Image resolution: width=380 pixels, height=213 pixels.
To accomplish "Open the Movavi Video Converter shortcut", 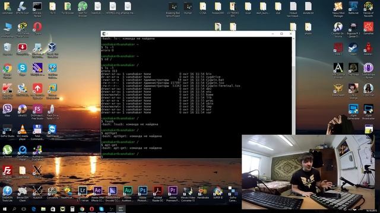I will point(188,193).
